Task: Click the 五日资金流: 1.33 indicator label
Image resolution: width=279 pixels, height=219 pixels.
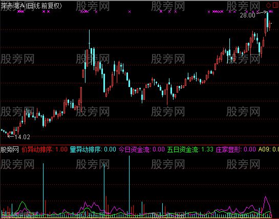Action: (x=190, y=149)
